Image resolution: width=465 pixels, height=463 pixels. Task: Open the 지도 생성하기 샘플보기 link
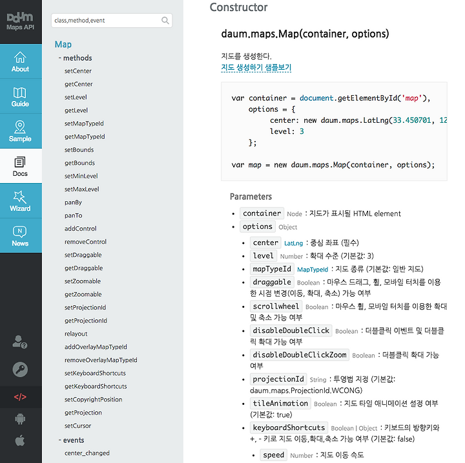point(256,67)
